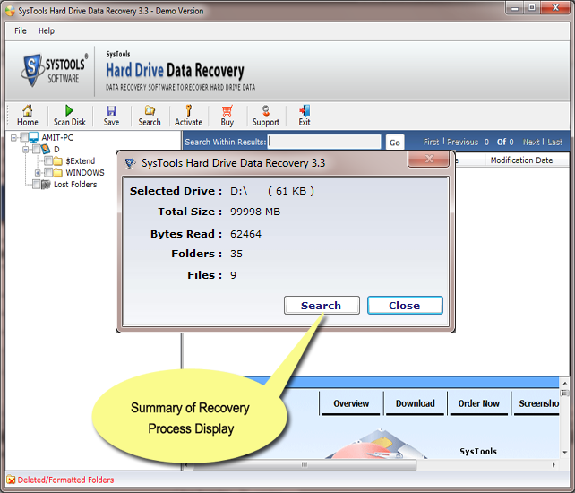The width and height of the screenshot is (575, 493).
Task: Check the Lost Folders checkbox
Action: [x=37, y=185]
